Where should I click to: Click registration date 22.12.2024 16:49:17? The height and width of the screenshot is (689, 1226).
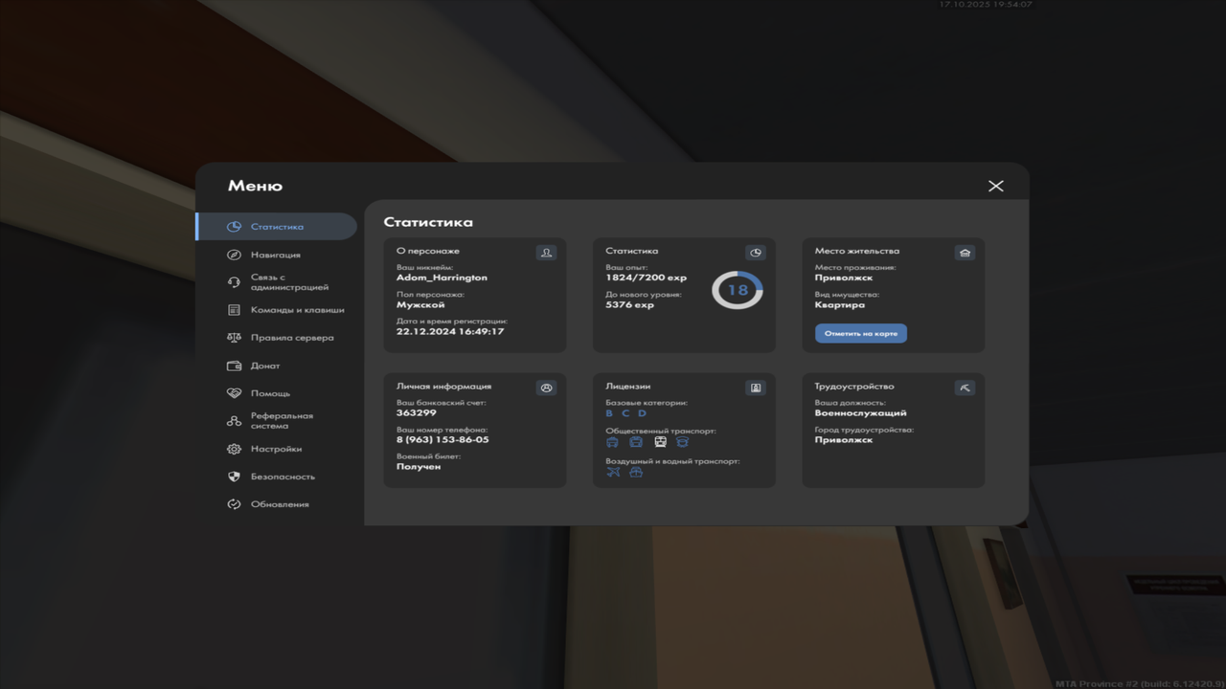pyautogui.click(x=450, y=331)
